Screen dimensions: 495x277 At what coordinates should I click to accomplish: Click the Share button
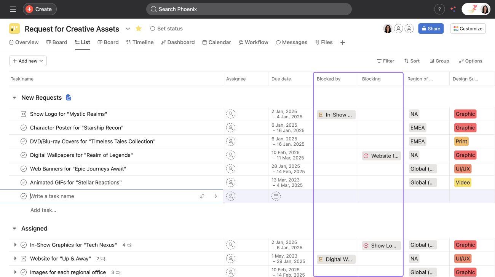click(x=431, y=29)
